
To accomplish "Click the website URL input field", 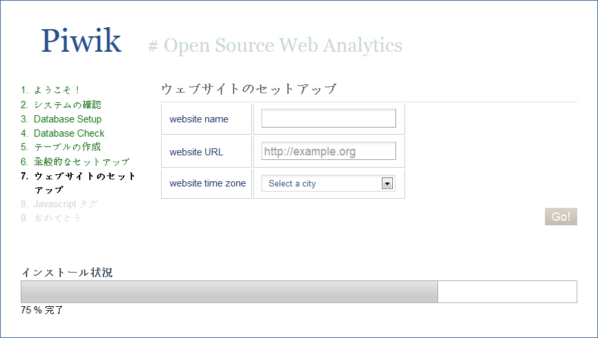I will [x=328, y=151].
